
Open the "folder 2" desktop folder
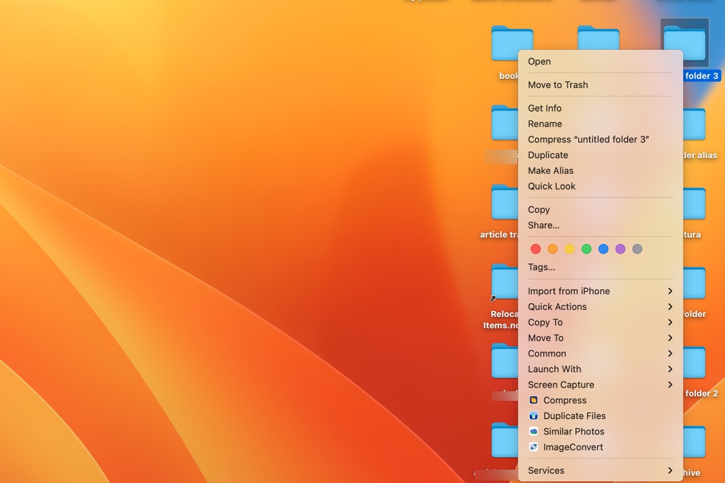point(695,362)
